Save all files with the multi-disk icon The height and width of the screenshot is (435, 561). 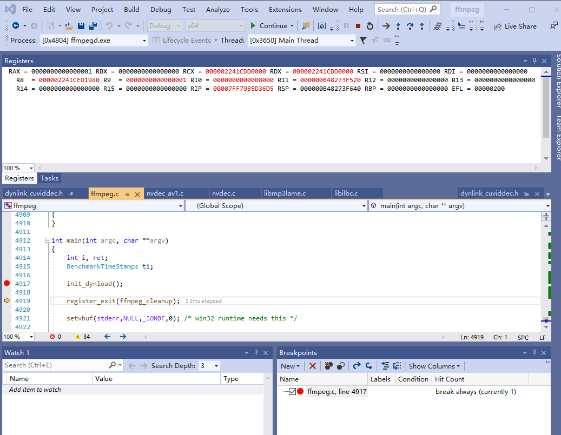pos(93,26)
